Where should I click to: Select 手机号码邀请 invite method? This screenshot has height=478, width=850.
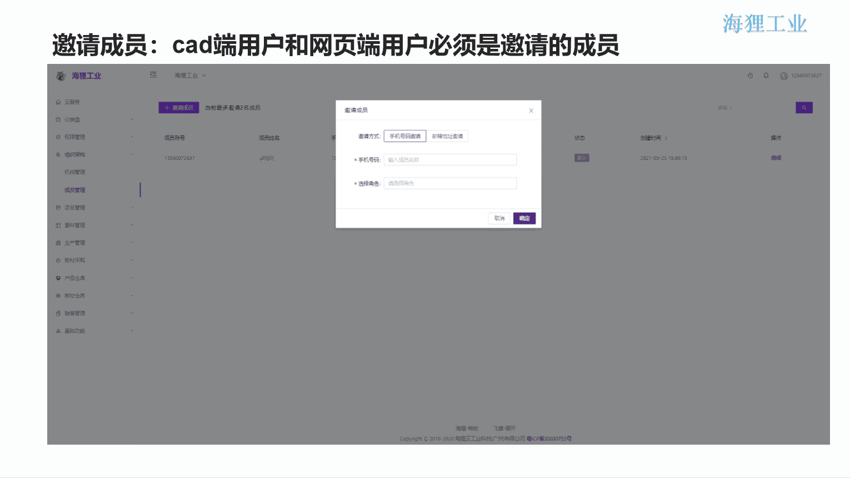click(405, 136)
